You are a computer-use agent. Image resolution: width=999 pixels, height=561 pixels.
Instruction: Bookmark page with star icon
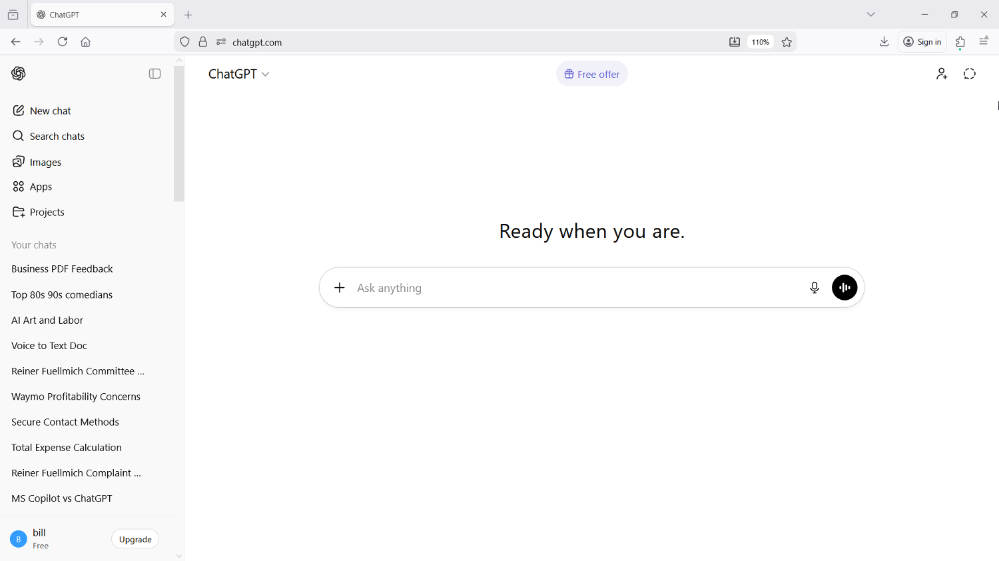[x=787, y=42]
